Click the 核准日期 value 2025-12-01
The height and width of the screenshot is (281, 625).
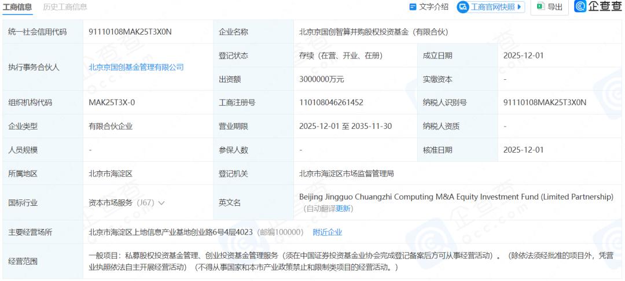523,150
